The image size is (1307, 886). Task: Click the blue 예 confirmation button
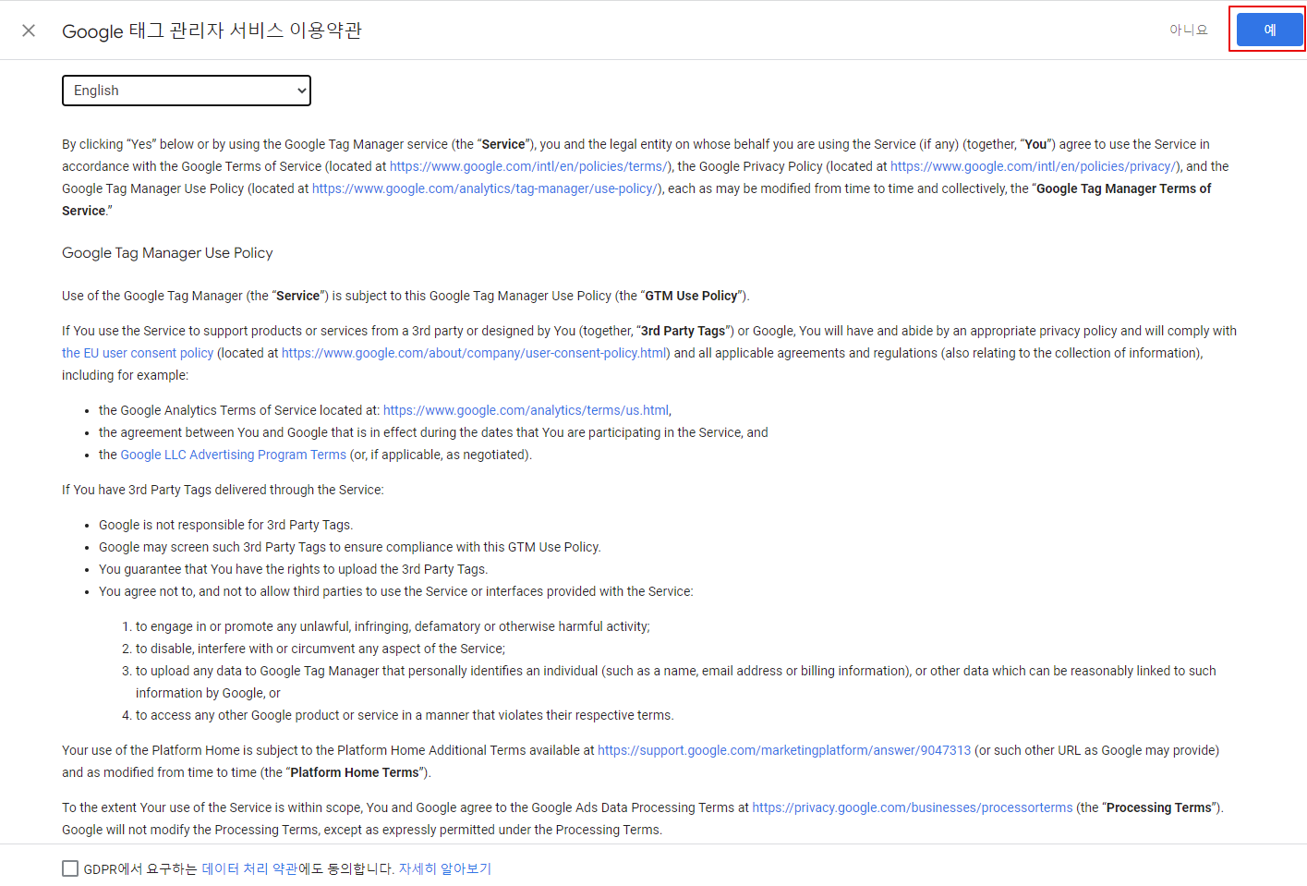pos(1266,29)
